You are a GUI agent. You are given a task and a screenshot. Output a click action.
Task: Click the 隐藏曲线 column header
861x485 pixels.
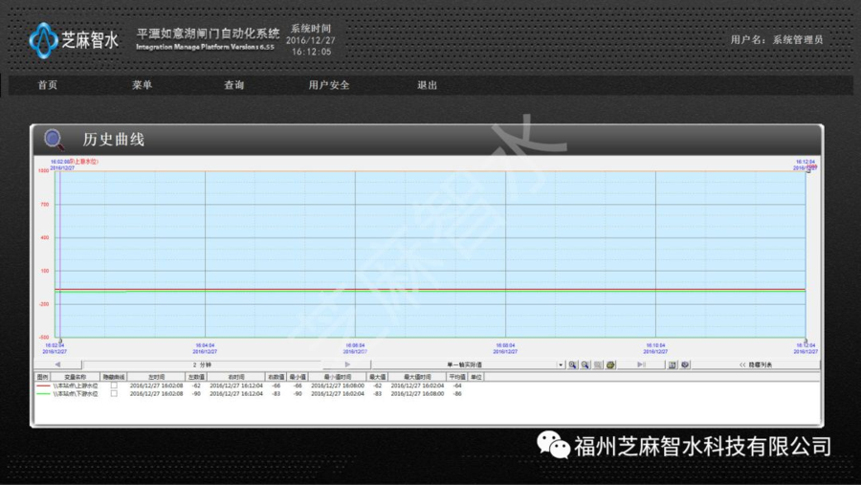(x=114, y=377)
